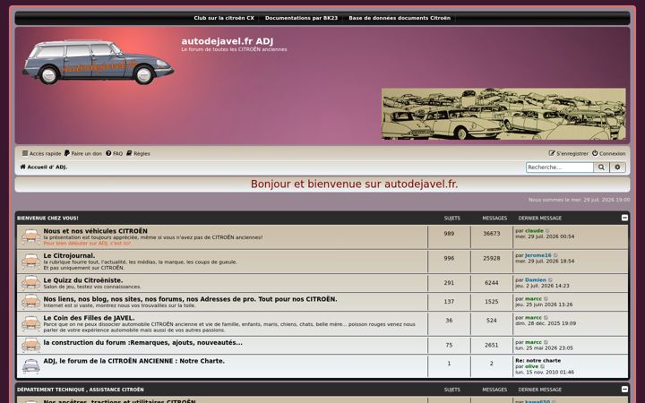Open the Règles page
The image size is (645, 403).
click(x=138, y=153)
